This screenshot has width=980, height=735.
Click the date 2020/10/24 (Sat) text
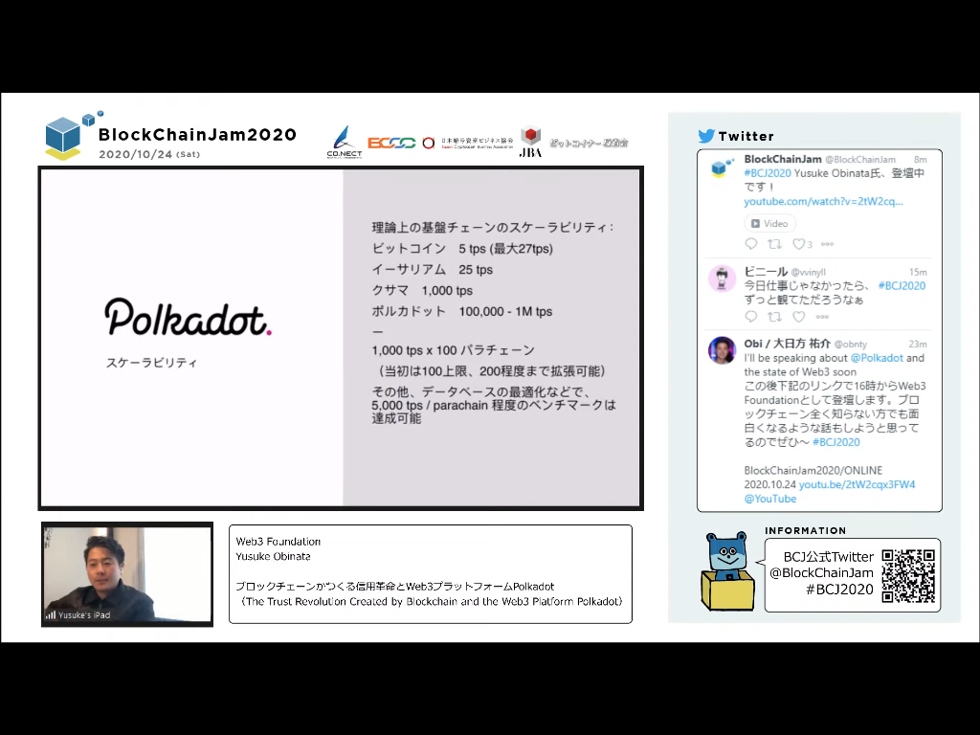[x=148, y=154]
